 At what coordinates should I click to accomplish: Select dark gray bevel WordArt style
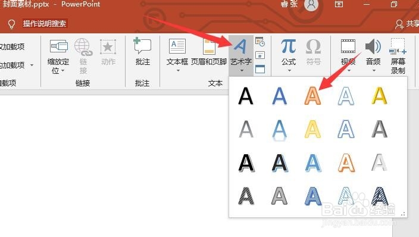(x=380, y=129)
